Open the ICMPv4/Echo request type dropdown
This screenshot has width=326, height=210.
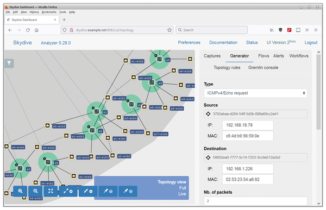(x=255, y=93)
